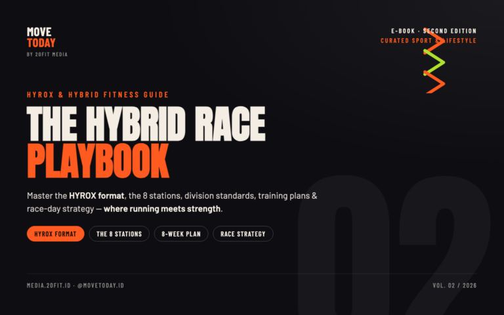
Task: Open the 8-WEEK PLAN pill
Action: point(181,234)
